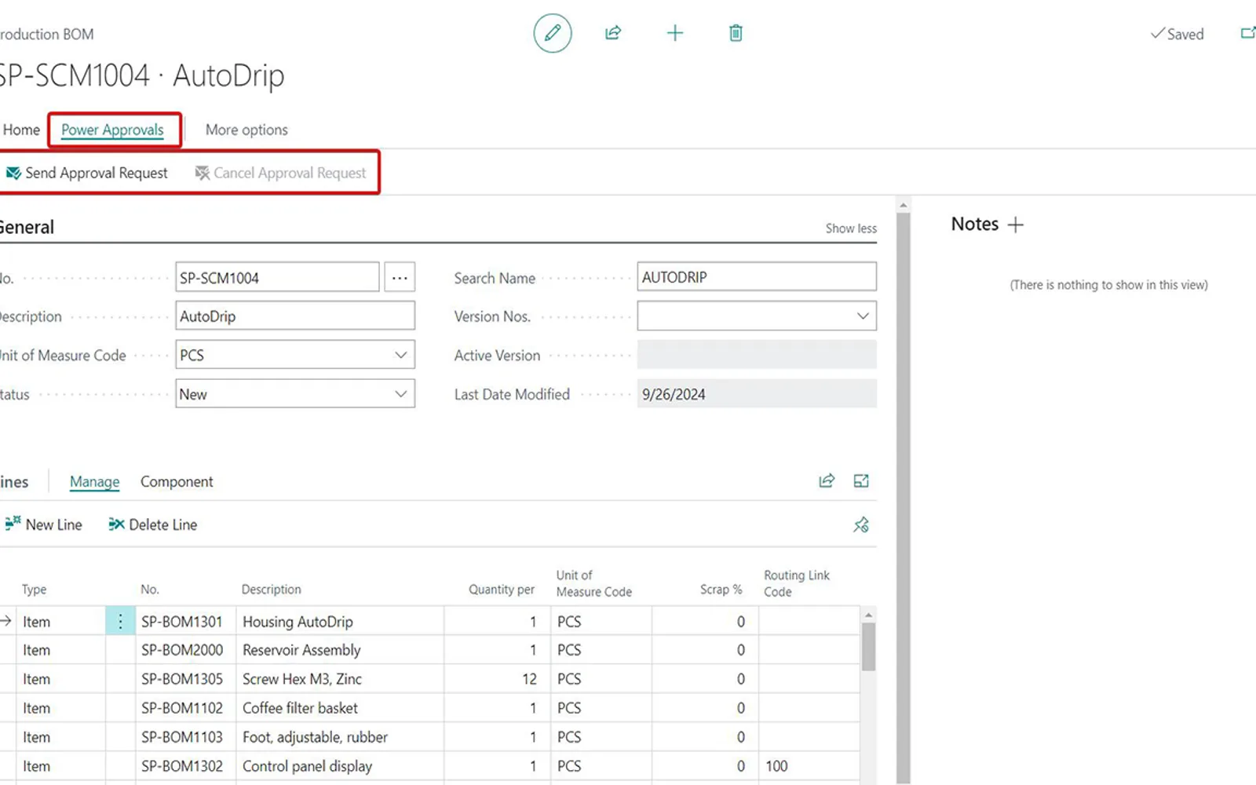
Task: Click Show less in General section
Action: [x=851, y=228]
